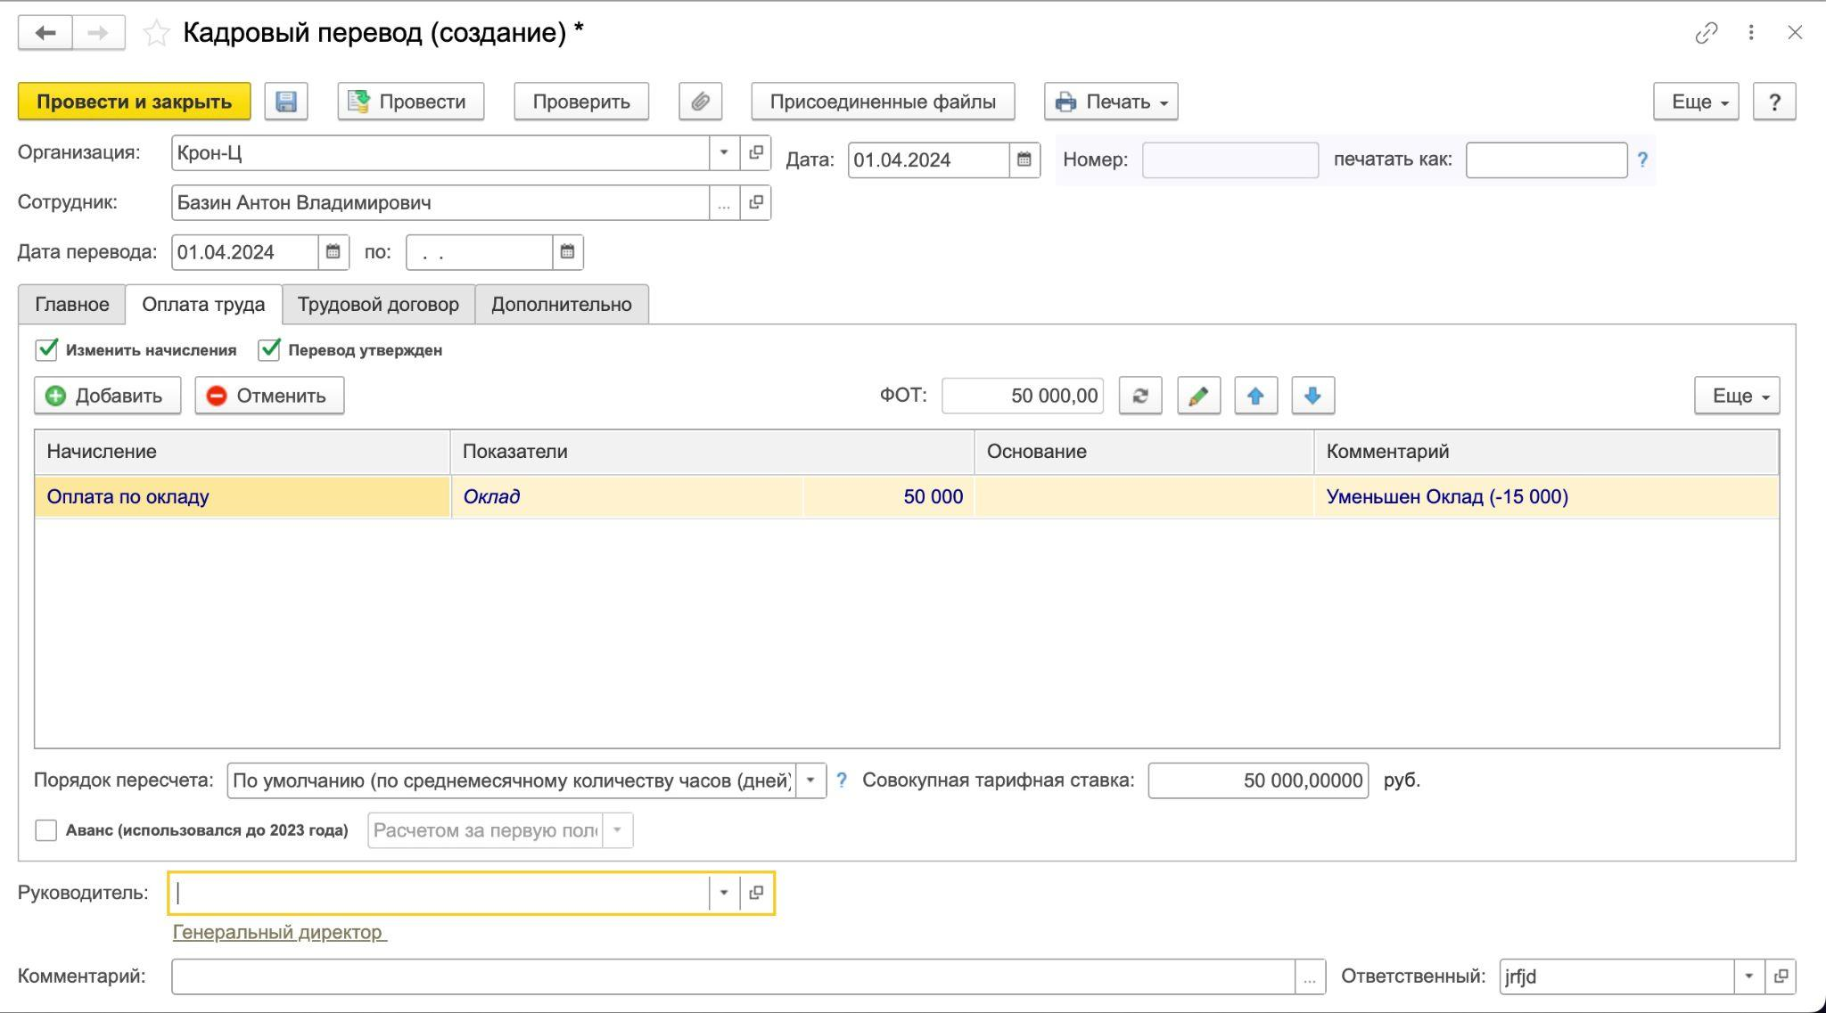Click into the Комментарий field at the bottom
This screenshot has width=1826, height=1013.
733,977
